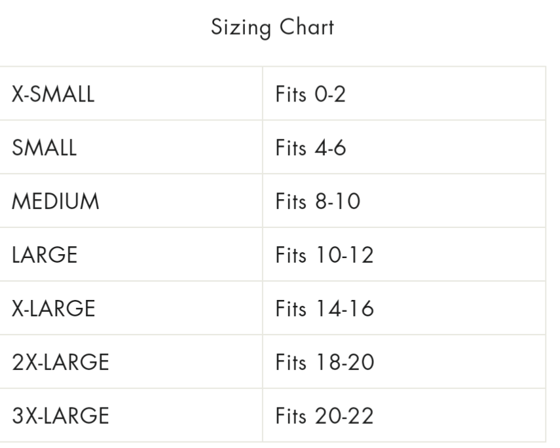Click the "Fits 4-6" table cell

click(311, 148)
